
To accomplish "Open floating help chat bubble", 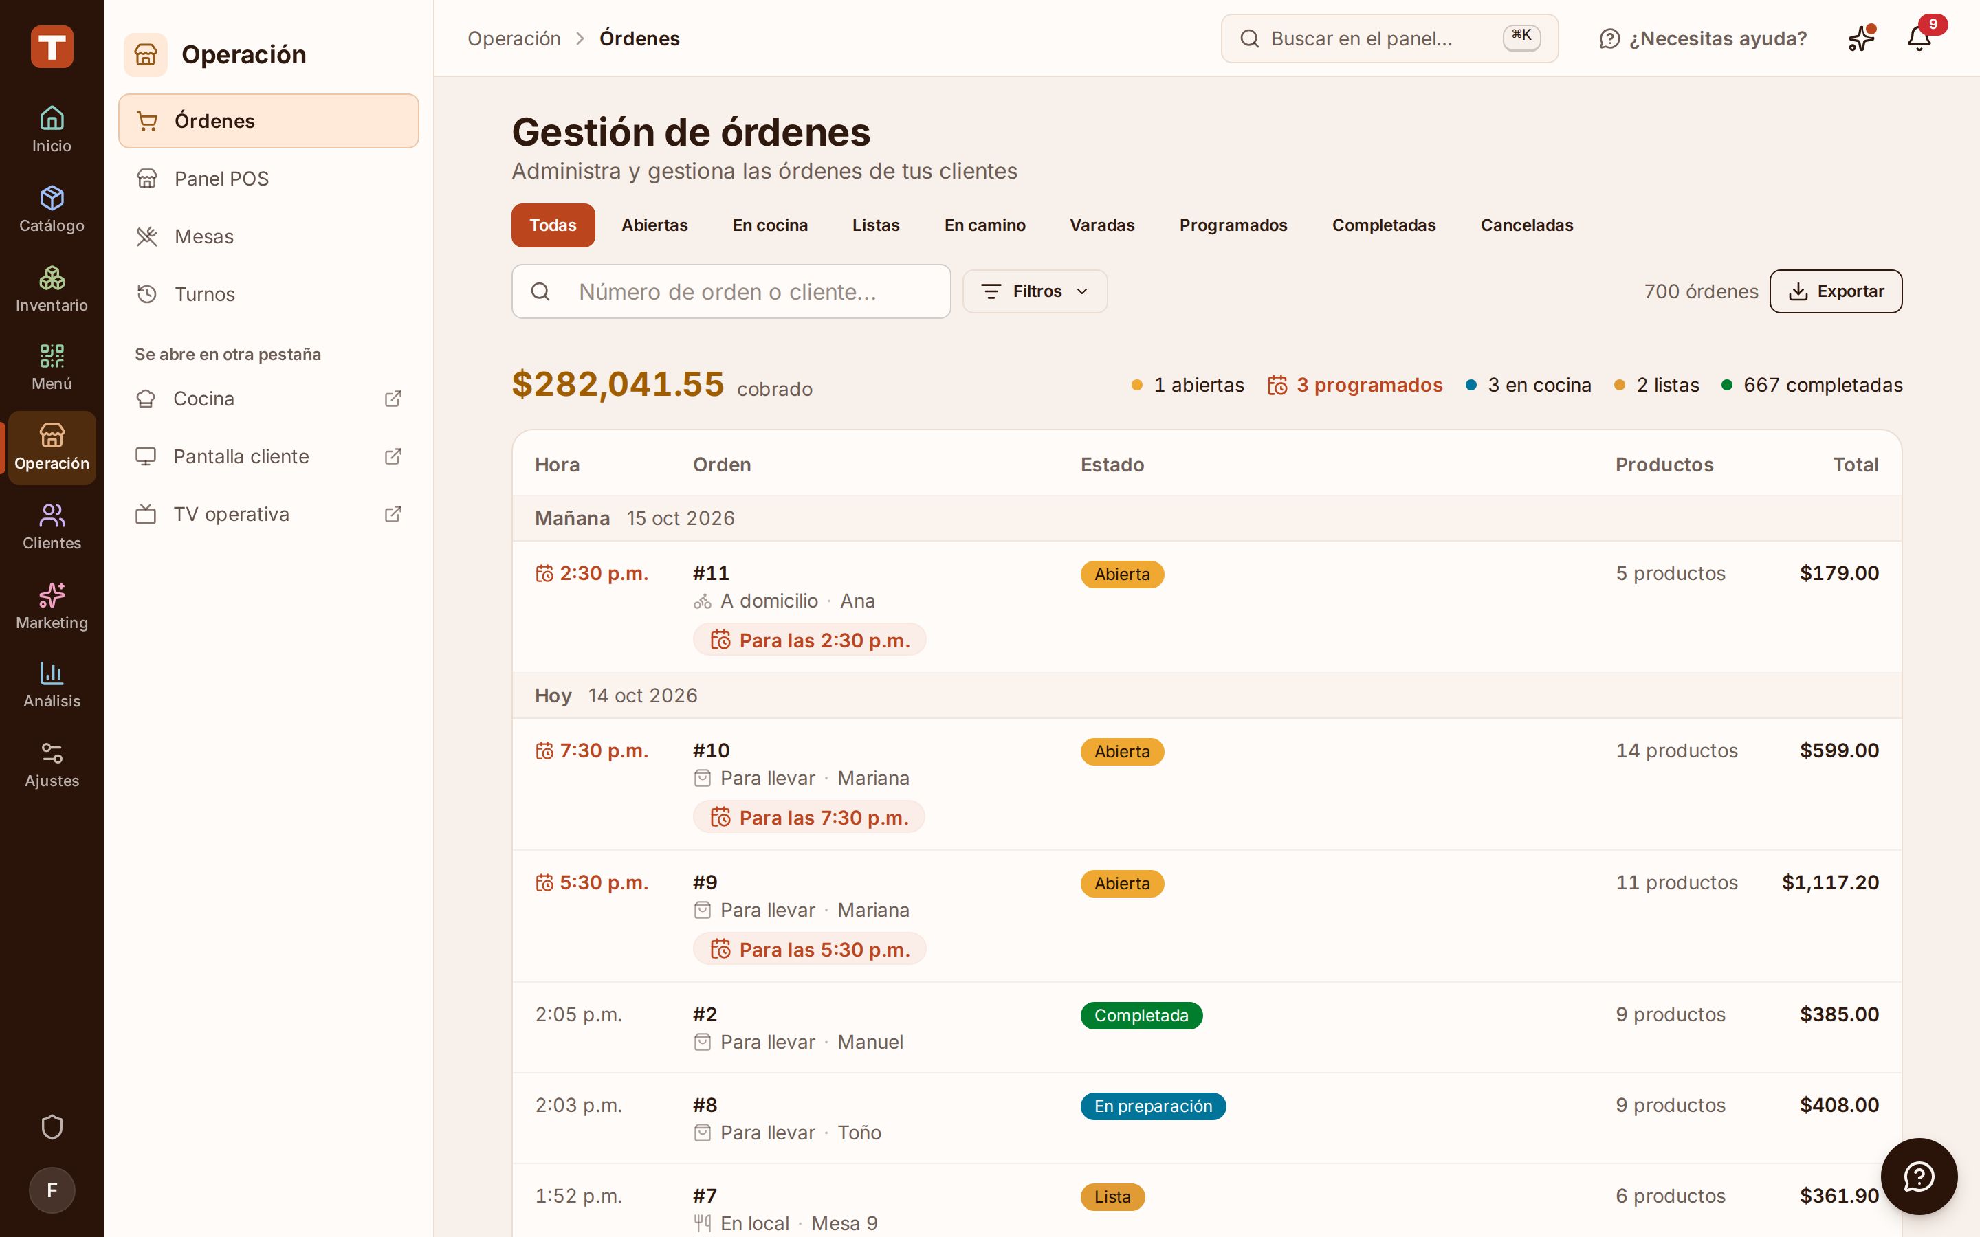I will click(1919, 1177).
